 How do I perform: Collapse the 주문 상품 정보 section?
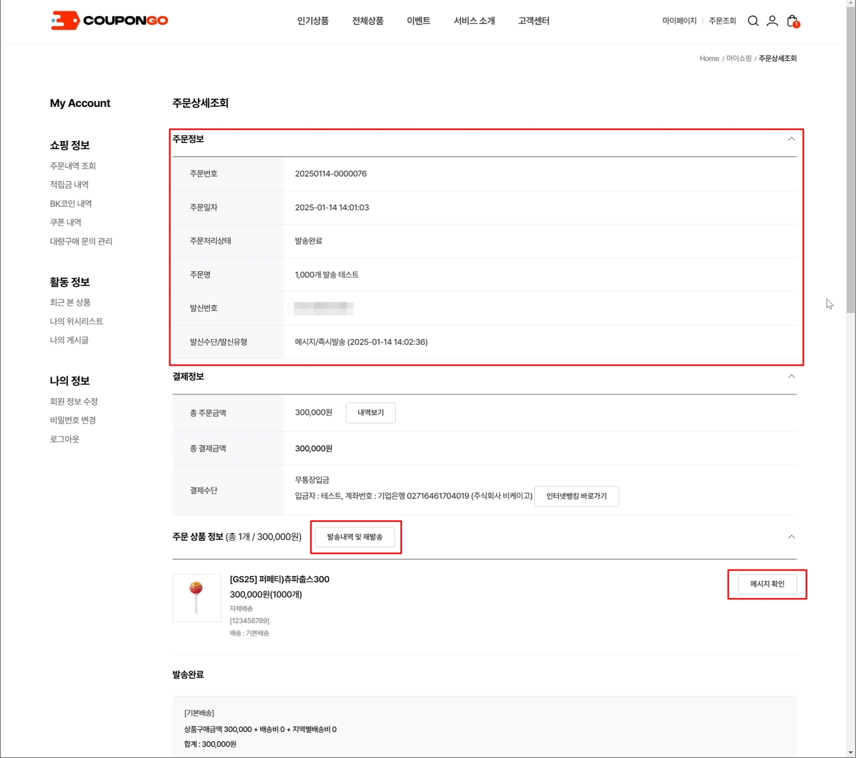click(x=791, y=537)
